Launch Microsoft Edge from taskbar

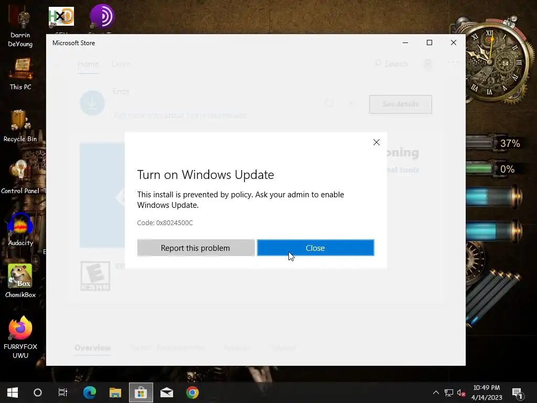(x=89, y=393)
